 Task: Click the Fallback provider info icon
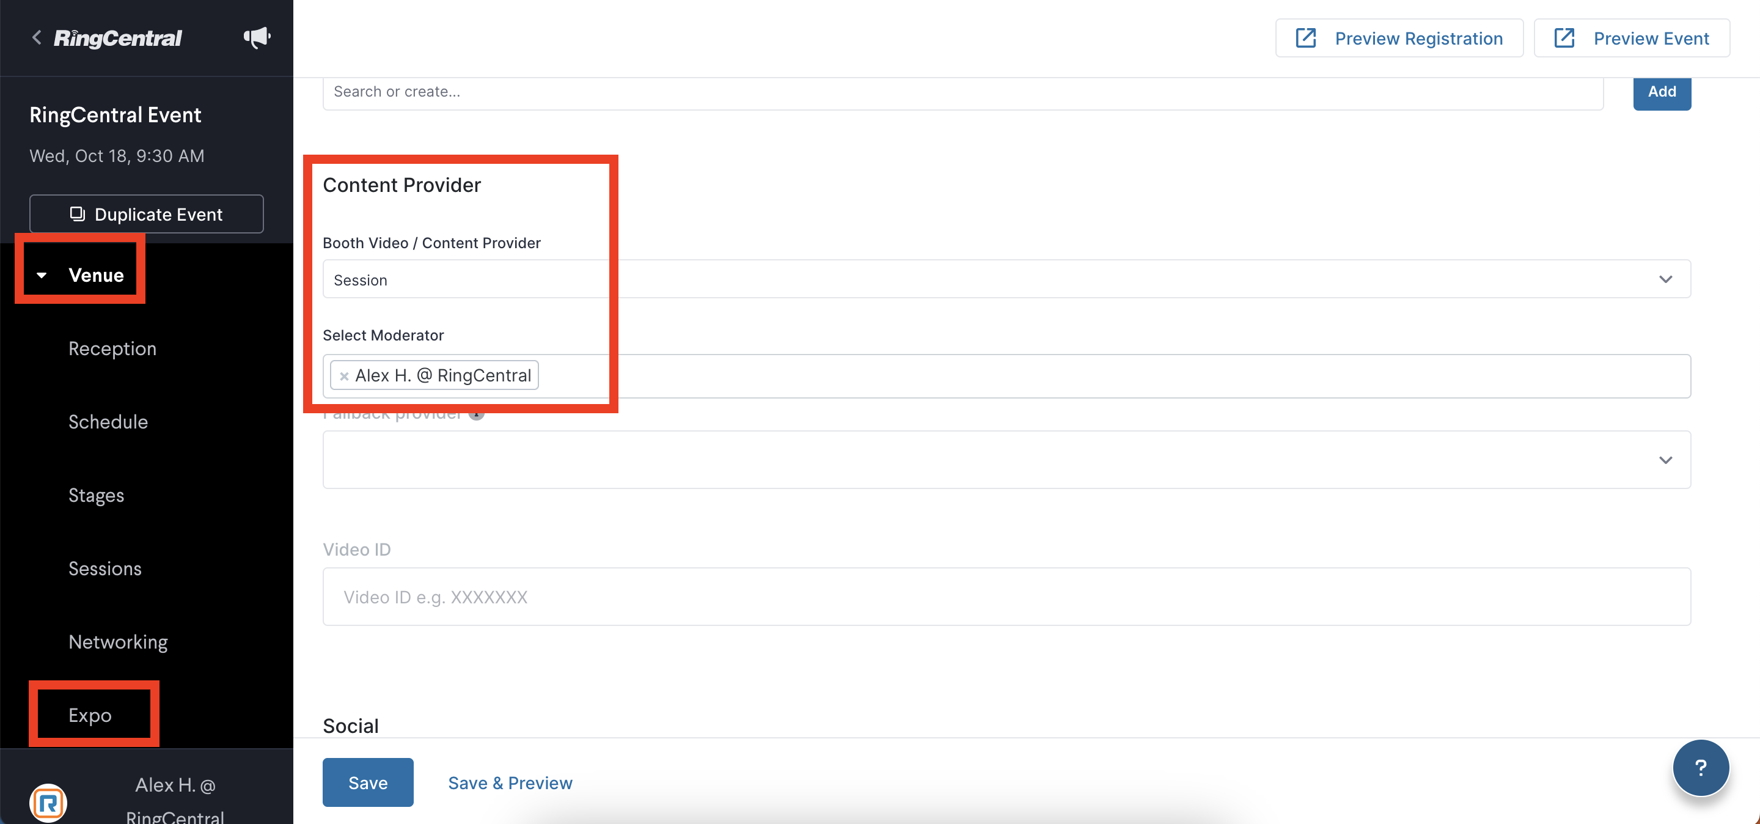(476, 414)
